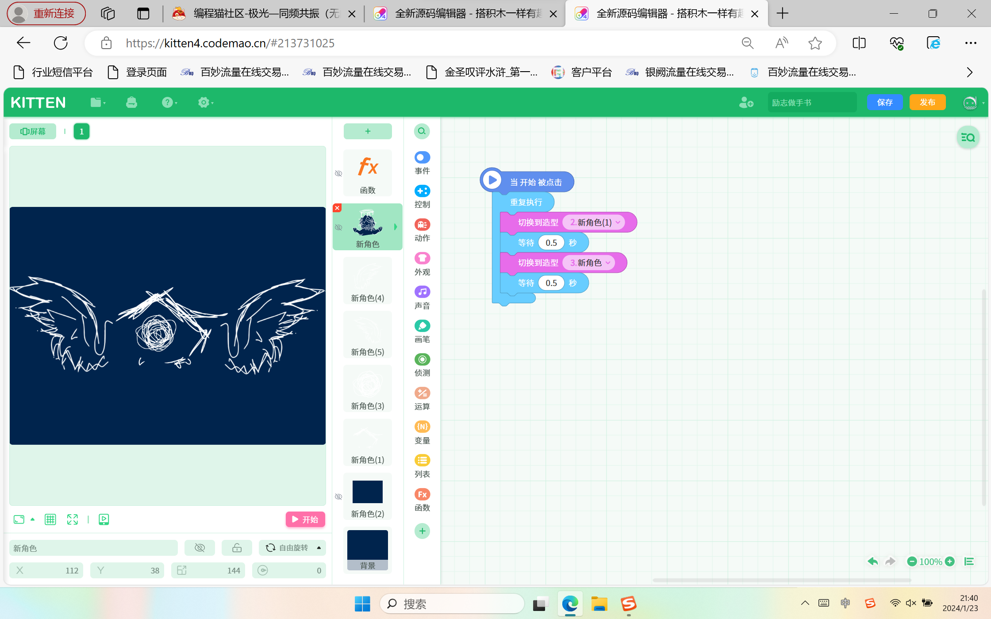The width and height of the screenshot is (991, 619).
Task: Run the project with 开始 button
Action: (305, 520)
